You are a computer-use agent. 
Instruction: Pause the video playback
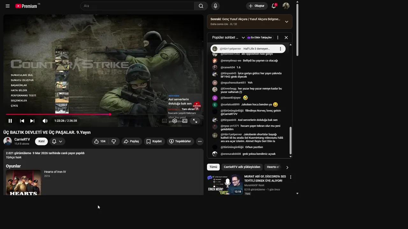(x=10, y=121)
